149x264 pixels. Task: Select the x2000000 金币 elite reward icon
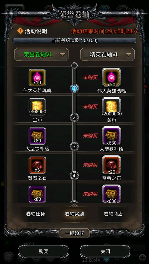[112, 107]
